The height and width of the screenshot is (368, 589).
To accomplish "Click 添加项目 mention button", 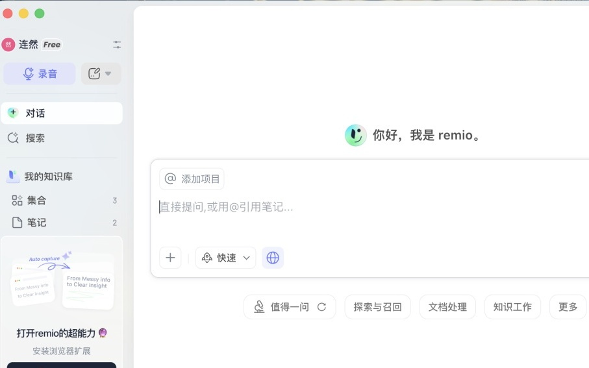I will click(x=192, y=178).
